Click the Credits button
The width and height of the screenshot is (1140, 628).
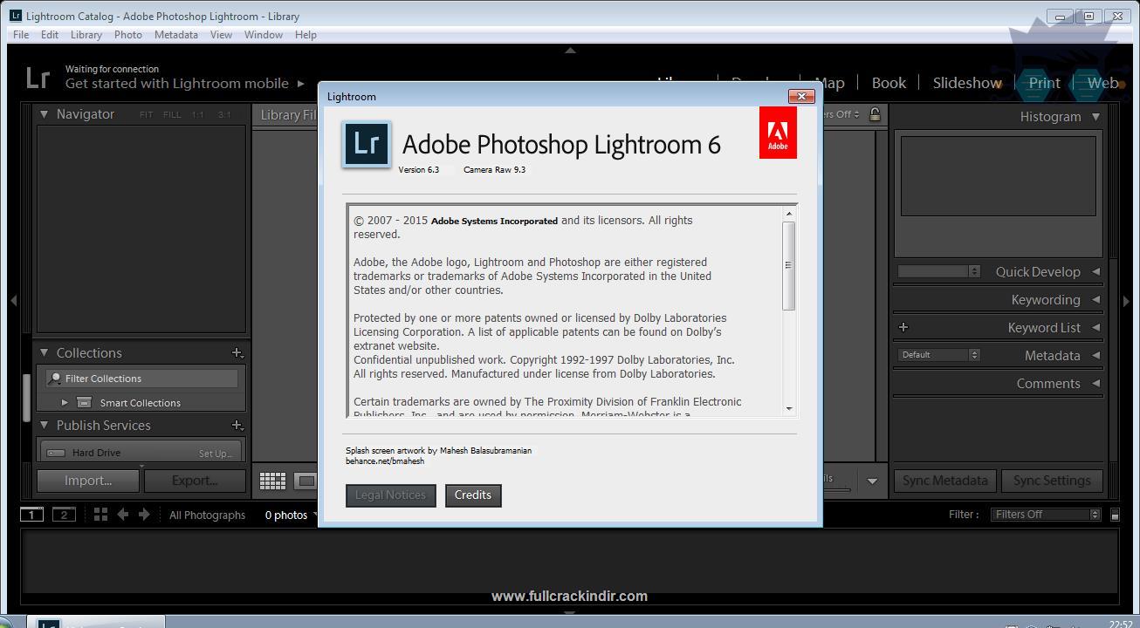[x=473, y=495]
